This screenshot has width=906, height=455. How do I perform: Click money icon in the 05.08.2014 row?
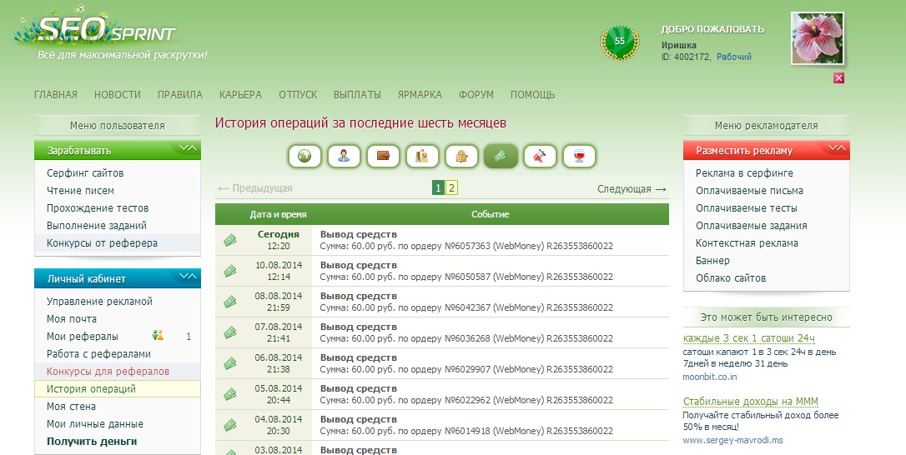230,394
